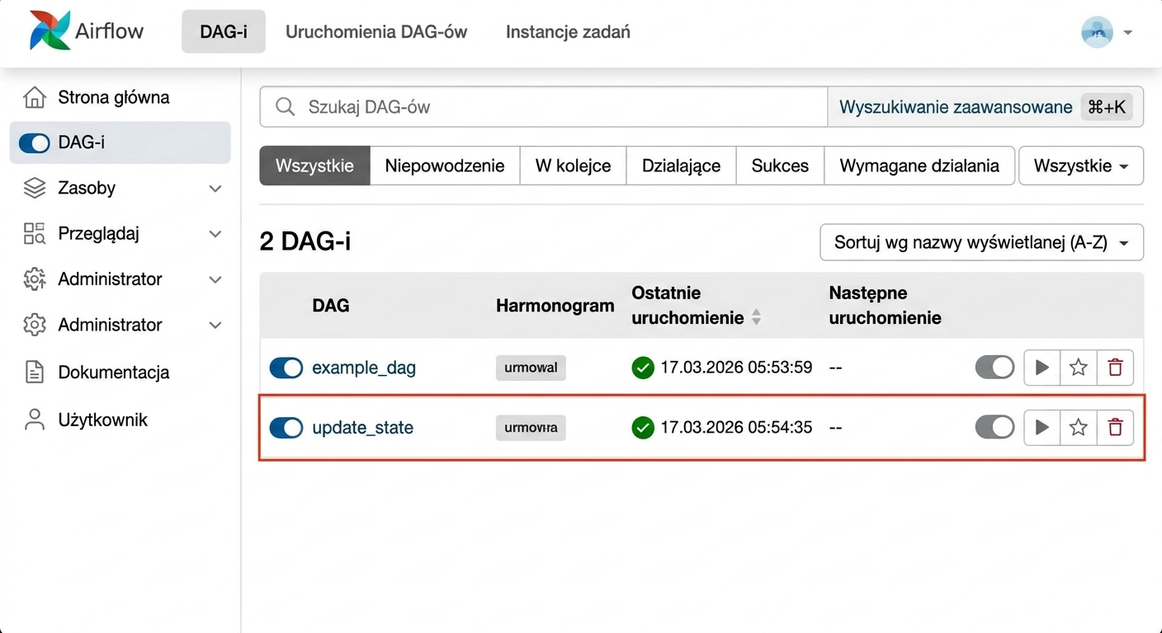Select the Wszystkie status filter tab

[314, 166]
